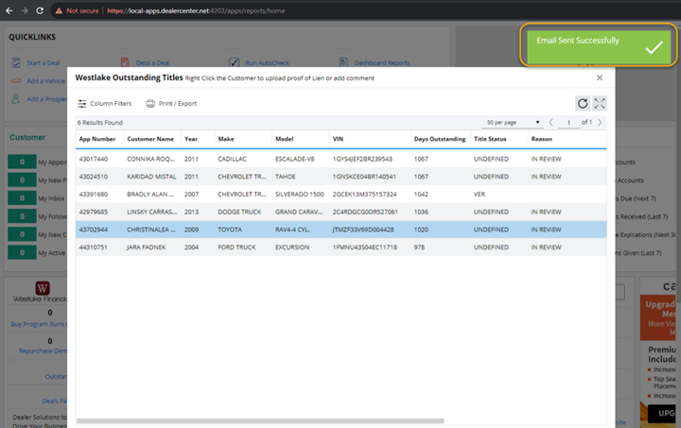Go to previous results page
Image resolution: width=681 pixels, height=428 pixels.
pos(550,122)
